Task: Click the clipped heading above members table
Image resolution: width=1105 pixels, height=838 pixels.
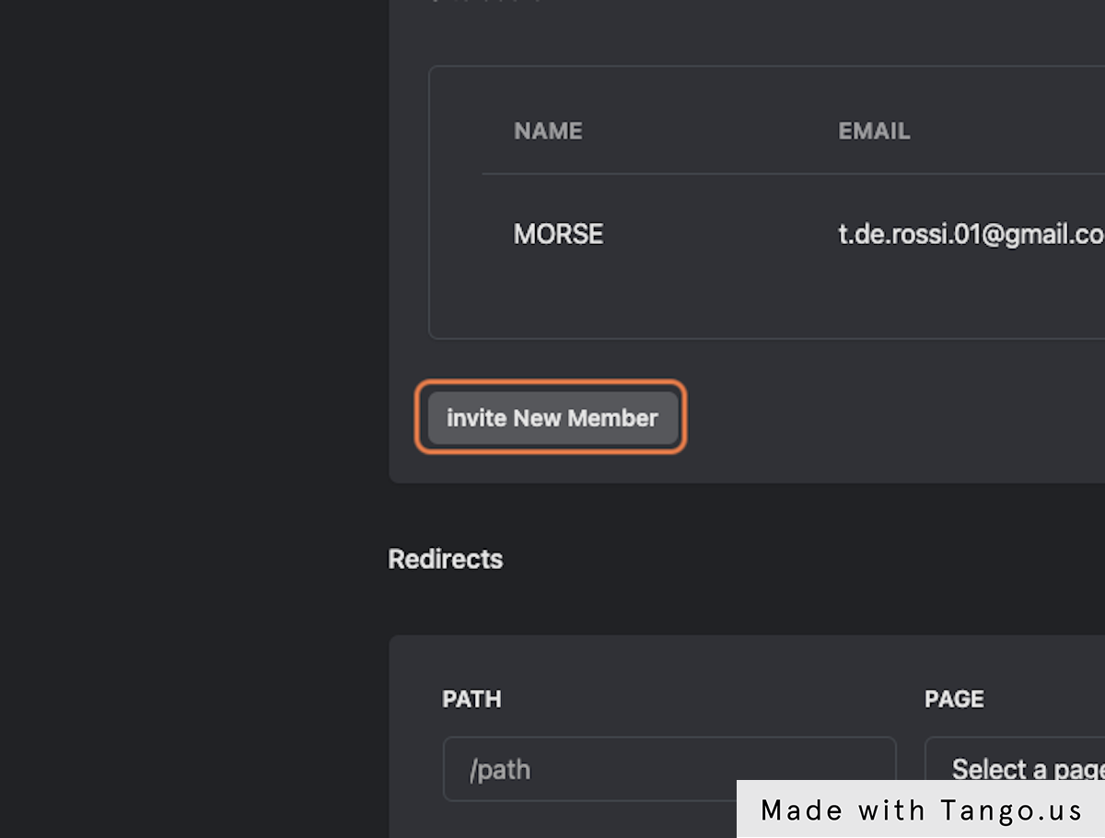Action: click(x=488, y=3)
